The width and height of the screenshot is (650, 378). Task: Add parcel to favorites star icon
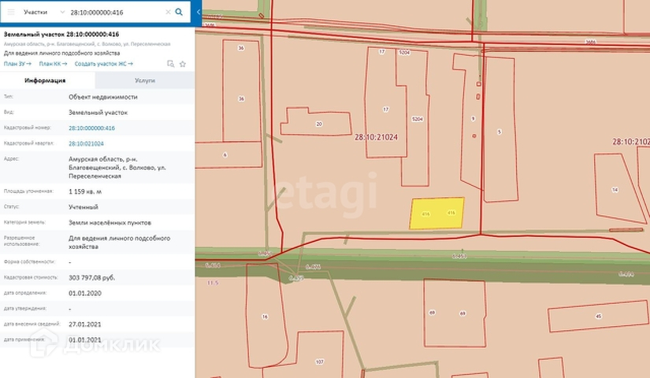(183, 64)
